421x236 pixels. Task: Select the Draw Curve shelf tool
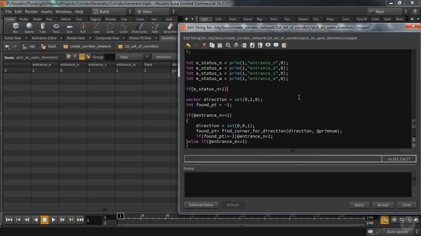tap(139, 28)
